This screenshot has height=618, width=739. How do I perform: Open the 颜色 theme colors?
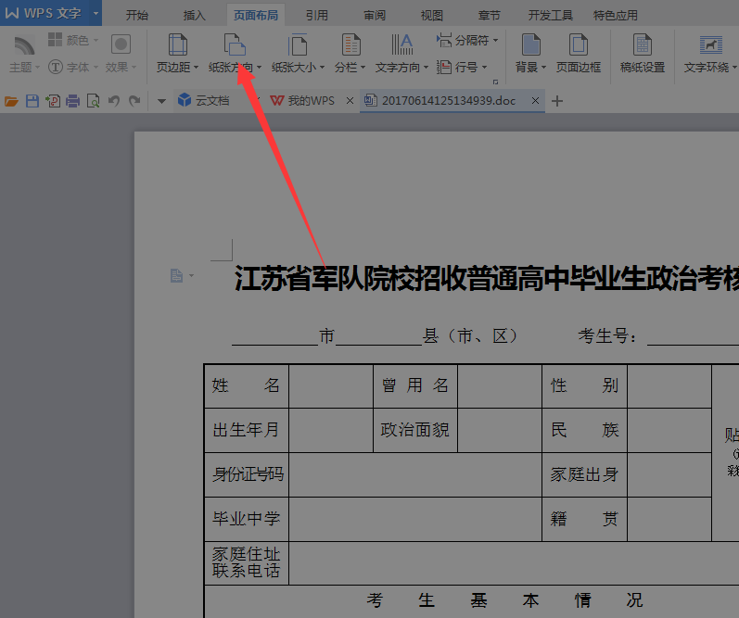pyautogui.click(x=73, y=41)
